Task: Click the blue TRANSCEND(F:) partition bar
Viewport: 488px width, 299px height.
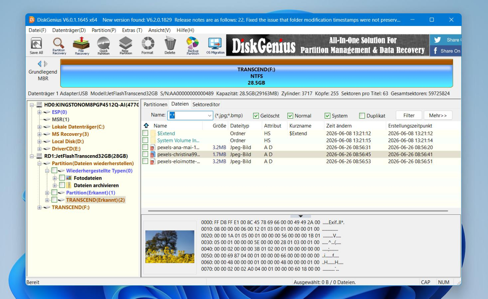Action: [256, 76]
